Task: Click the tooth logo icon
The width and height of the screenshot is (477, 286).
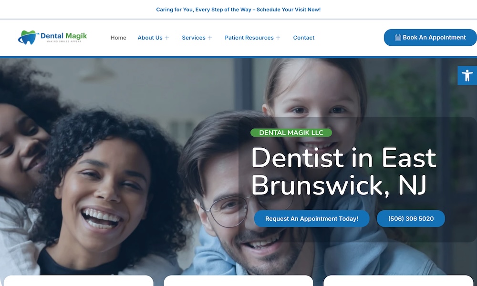Action: [28, 37]
